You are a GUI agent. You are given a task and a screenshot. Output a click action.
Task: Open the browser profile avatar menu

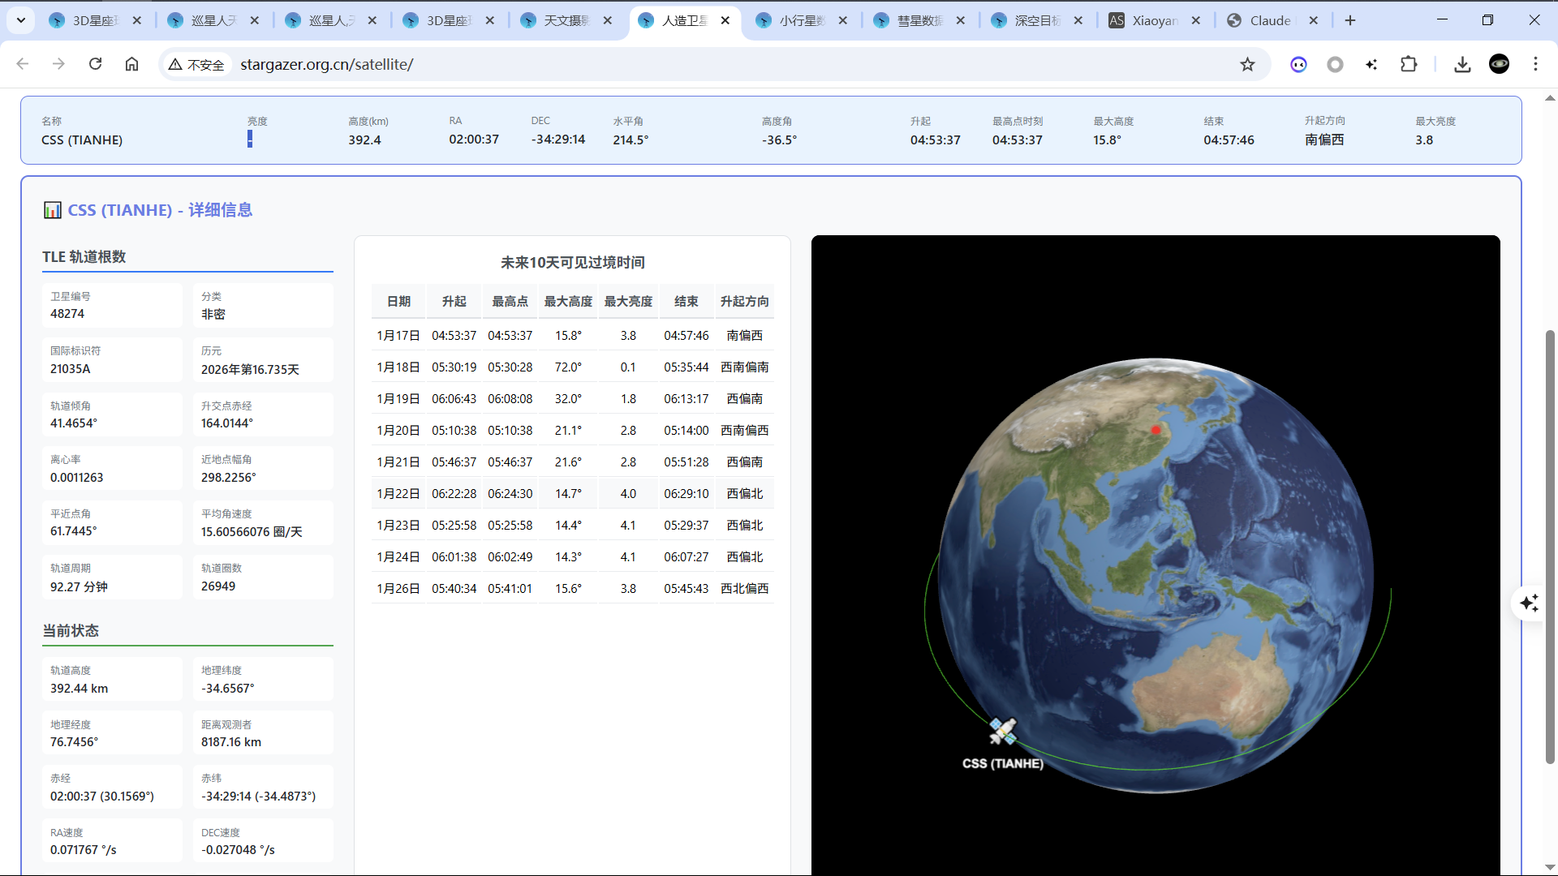(1499, 64)
